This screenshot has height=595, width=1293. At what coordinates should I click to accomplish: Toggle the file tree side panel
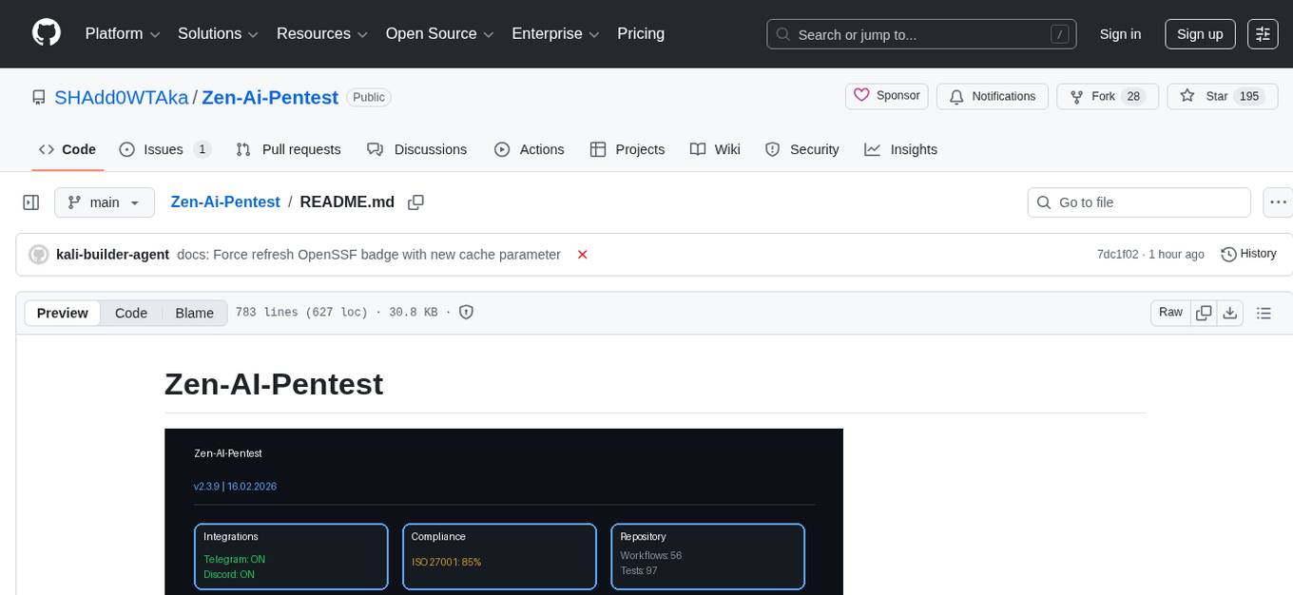[x=30, y=202]
